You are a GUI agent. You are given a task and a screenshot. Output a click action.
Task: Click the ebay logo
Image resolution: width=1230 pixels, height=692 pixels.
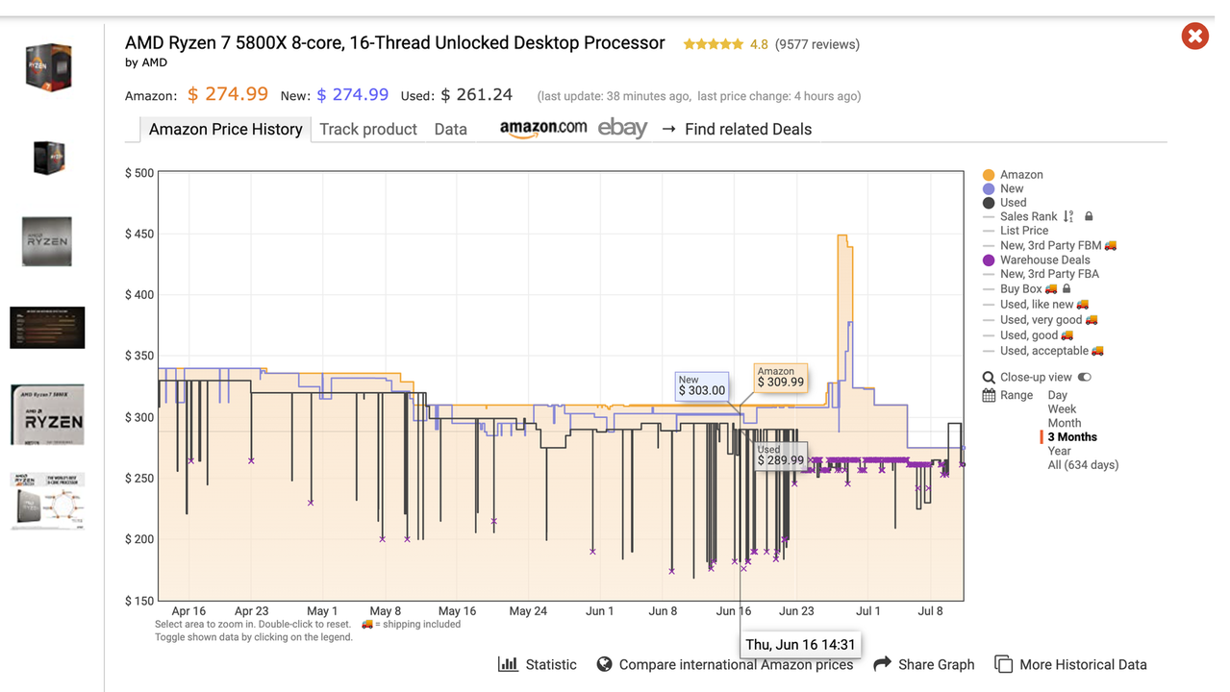[622, 128]
